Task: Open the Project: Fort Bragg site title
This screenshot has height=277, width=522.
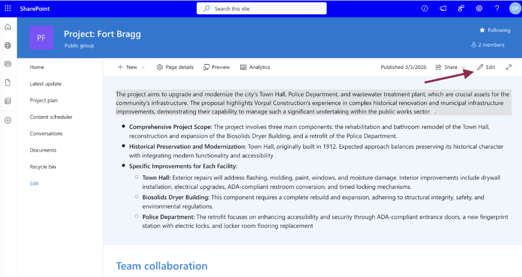Action: 102,34
